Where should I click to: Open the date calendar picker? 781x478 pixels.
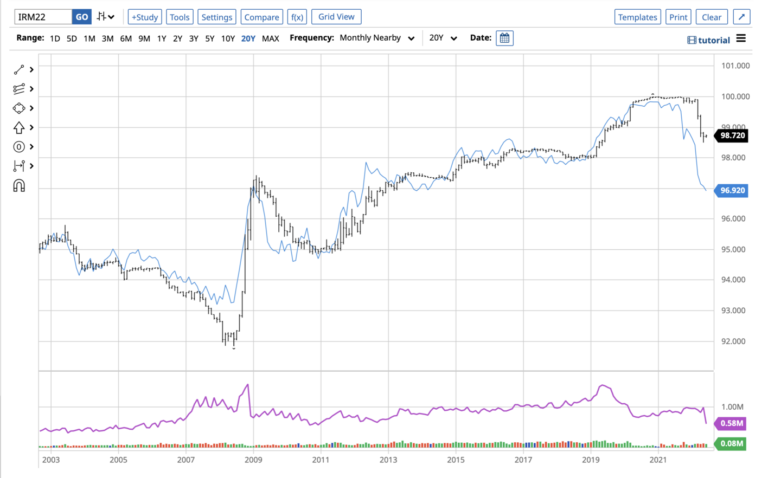pyautogui.click(x=504, y=38)
